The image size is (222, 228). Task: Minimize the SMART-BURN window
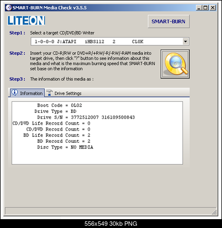click(x=199, y=8)
